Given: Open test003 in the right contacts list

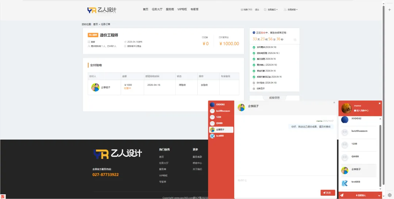Looking at the screenshot, I should point(359,183).
